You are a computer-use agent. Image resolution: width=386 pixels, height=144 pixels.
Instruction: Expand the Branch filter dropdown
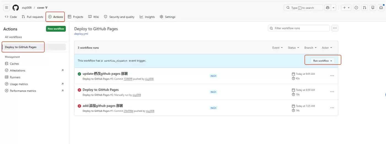click(x=310, y=48)
